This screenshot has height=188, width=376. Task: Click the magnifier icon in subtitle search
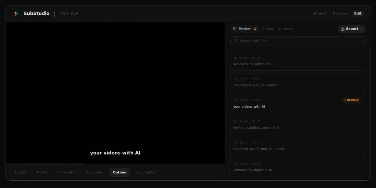coord(236,41)
